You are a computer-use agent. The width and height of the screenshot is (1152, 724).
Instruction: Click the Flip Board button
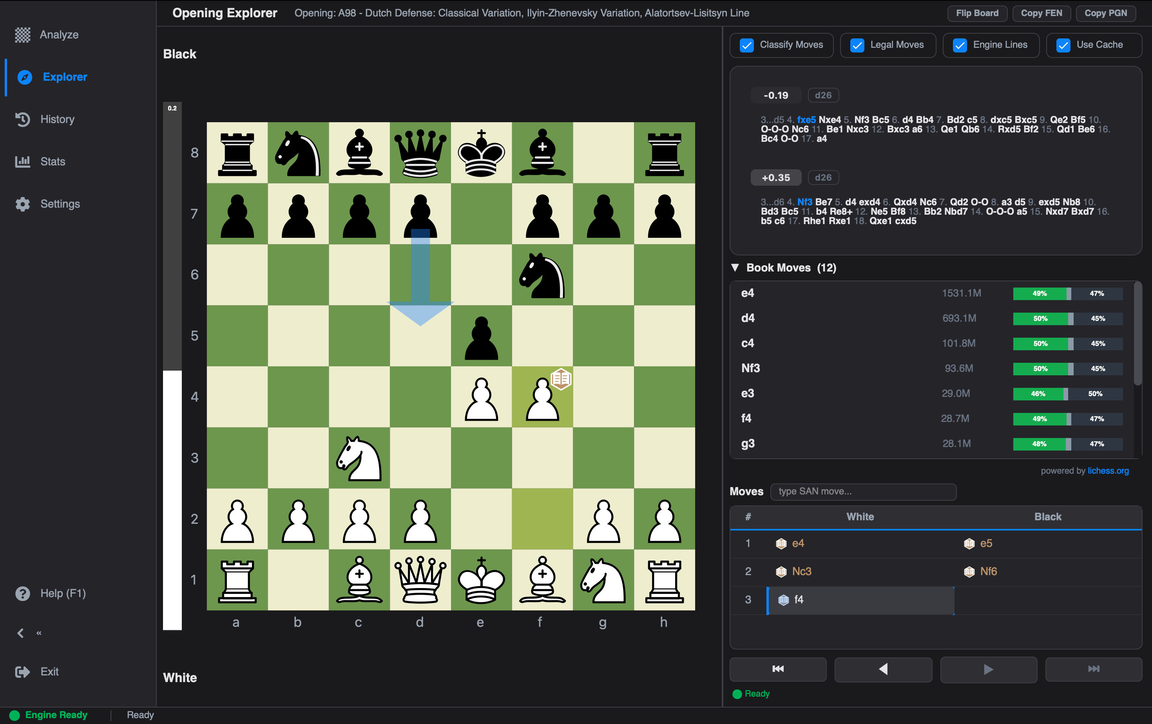tap(977, 13)
